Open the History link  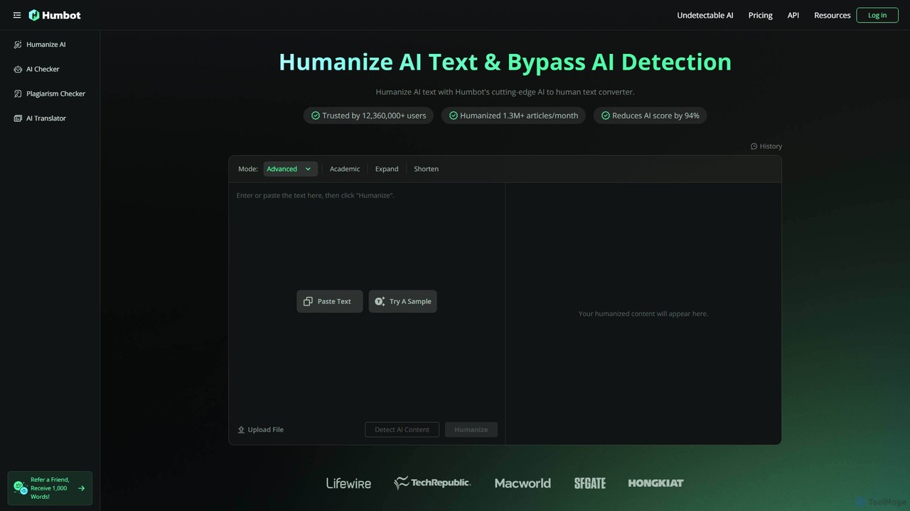[x=766, y=146]
